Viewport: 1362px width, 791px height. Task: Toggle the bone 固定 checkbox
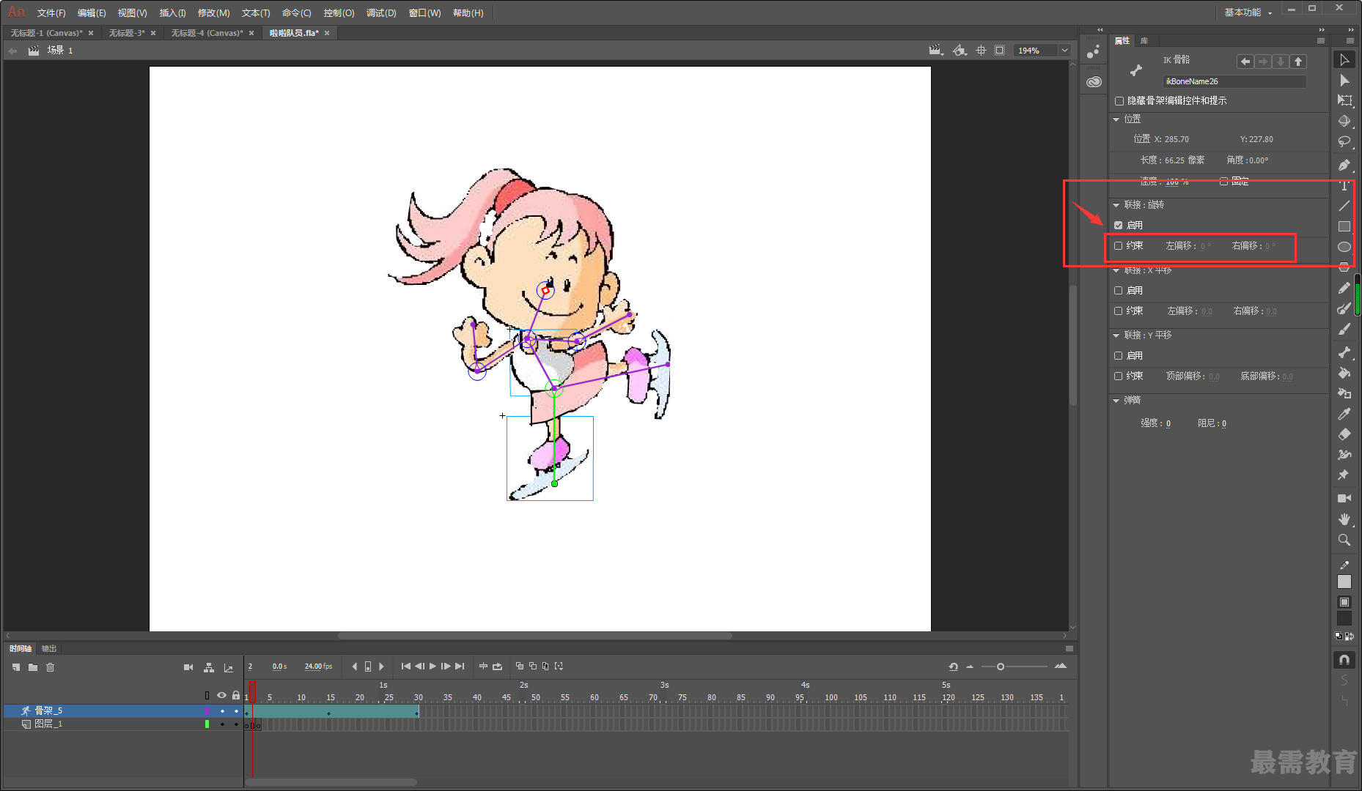click(1223, 181)
